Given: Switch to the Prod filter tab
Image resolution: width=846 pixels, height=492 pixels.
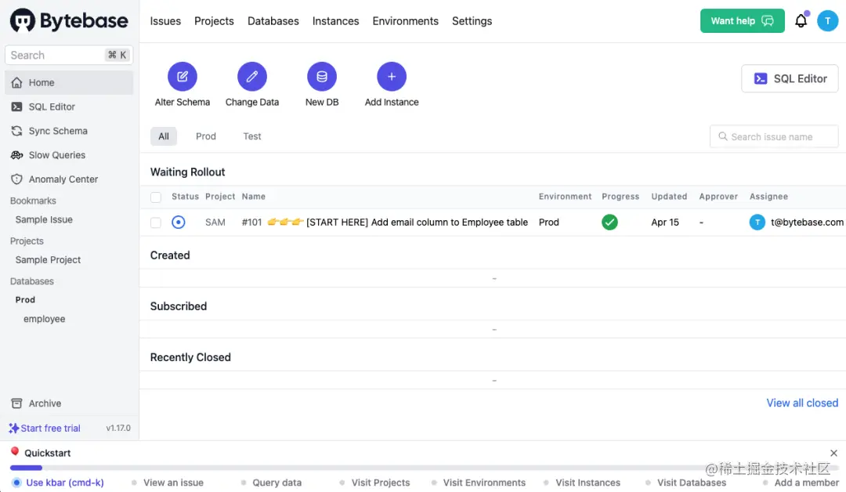Looking at the screenshot, I should pyautogui.click(x=205, y=136).
